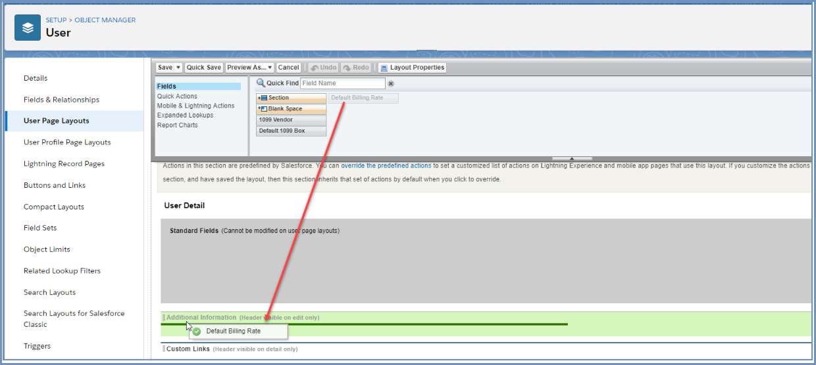Open the Preview As dropdown
The height and width of the screenshot is (365, 816).
point(250,68)
